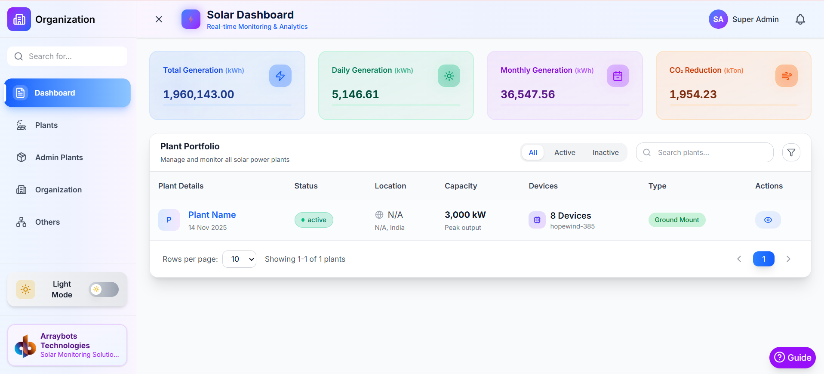The height and width of the screenshot is (374, 824).
Task: Filter the portfolio to Inactive plants
Action: 605,152
